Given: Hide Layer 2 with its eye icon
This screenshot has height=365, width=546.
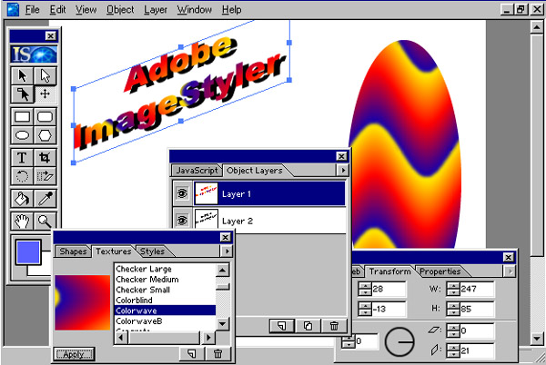Looking at the screenshot, I should (x=182, y=221).
